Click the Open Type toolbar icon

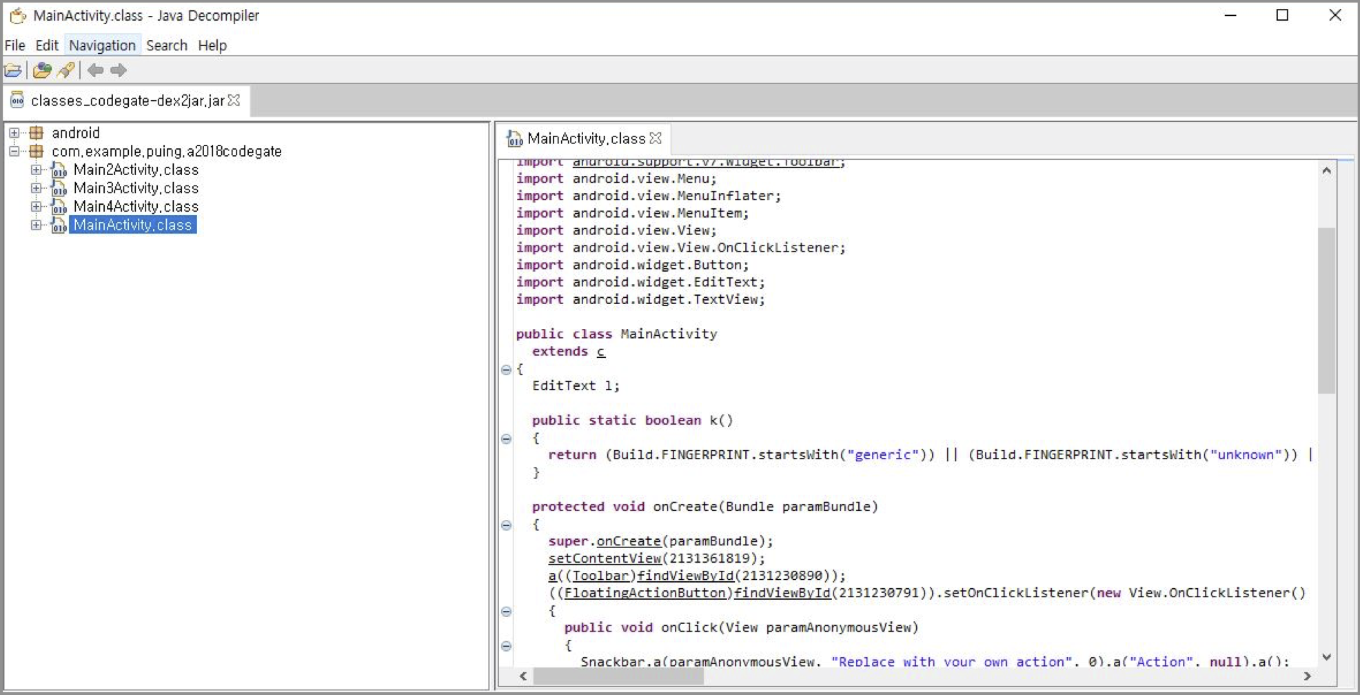[x=42, y=70]
